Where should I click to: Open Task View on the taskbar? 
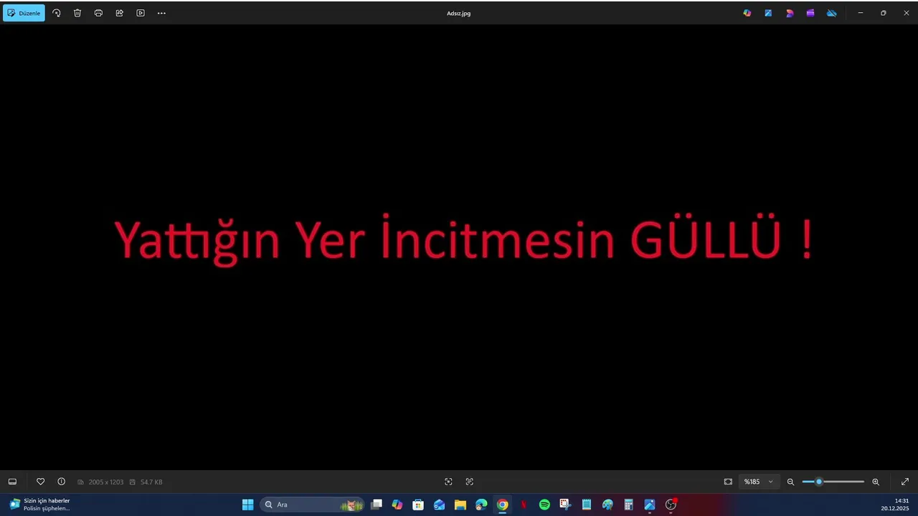(376, 505)
